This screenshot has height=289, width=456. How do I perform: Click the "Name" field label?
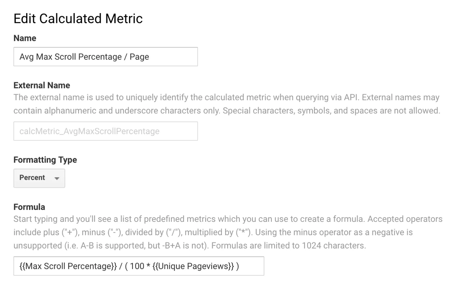pyautogui.click(x=25, y=38)
